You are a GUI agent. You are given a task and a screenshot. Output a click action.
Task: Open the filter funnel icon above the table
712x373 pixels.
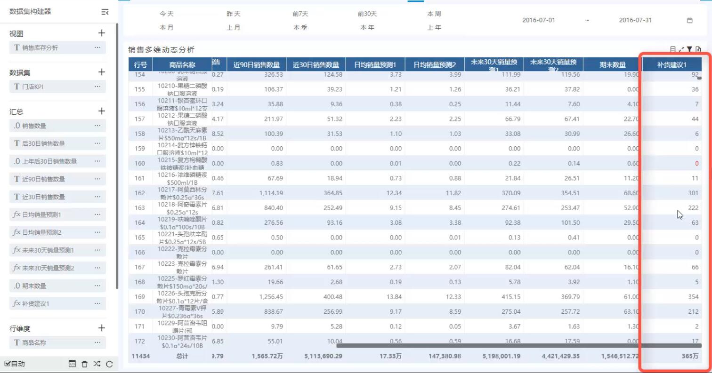[x=689, y=49]
